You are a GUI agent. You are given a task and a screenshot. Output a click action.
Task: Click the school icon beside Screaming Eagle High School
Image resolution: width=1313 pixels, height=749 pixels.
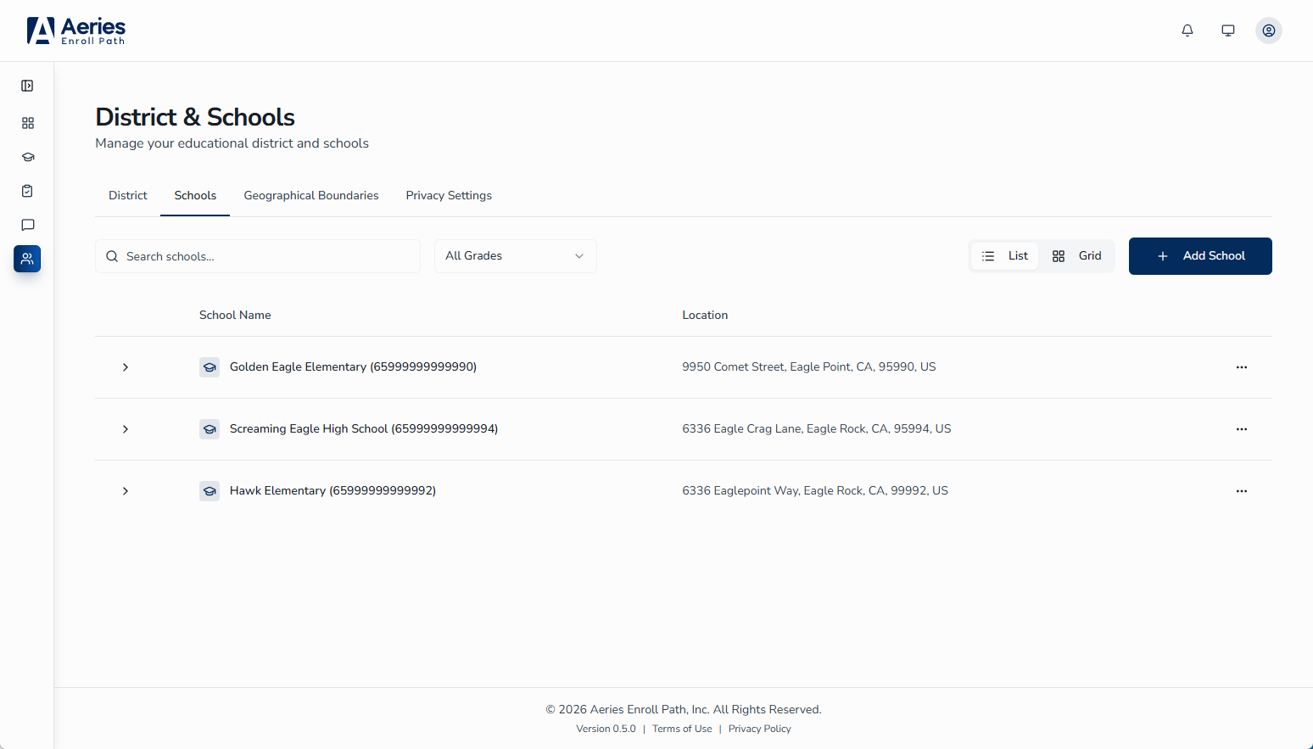click(x=210, y=429)
